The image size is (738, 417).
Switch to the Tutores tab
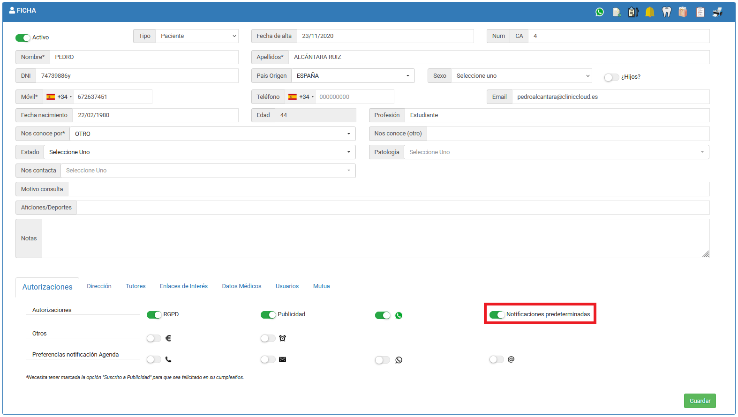click(x=136, y=286)
